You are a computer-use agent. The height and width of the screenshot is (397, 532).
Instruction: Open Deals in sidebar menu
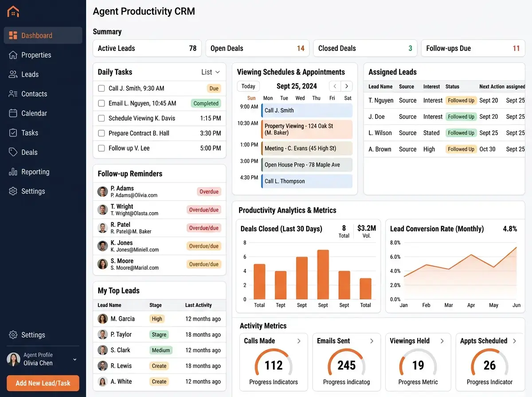tap(43, 152)
